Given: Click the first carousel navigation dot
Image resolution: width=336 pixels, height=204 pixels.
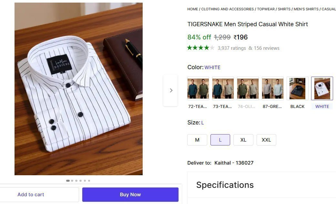Looking at the screenshot, I should click(68, 181).
